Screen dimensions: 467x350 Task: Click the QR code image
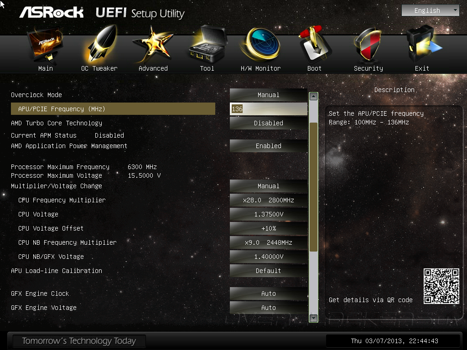pyautogui.click(x=441, y=286)
